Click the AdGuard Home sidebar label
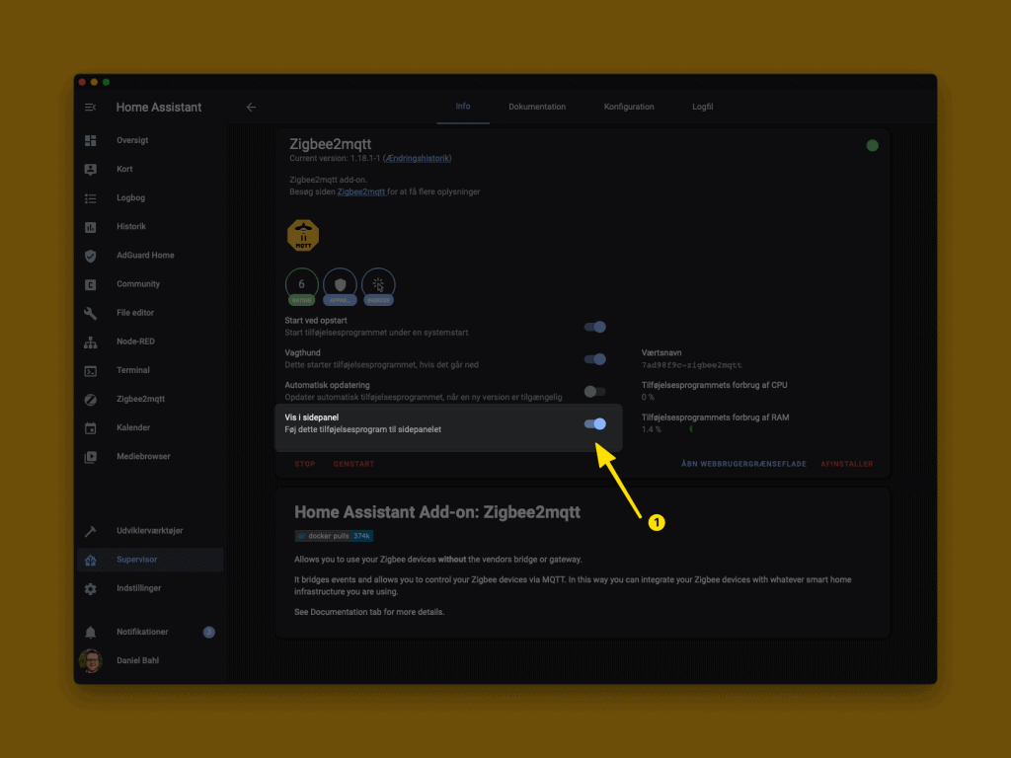This screenshot has height=758, width=1011. (x=145, y=256)
